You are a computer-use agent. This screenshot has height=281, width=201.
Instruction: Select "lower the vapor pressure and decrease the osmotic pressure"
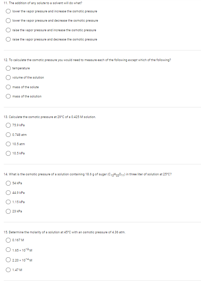pyautogui.click(x=8, y=21)
